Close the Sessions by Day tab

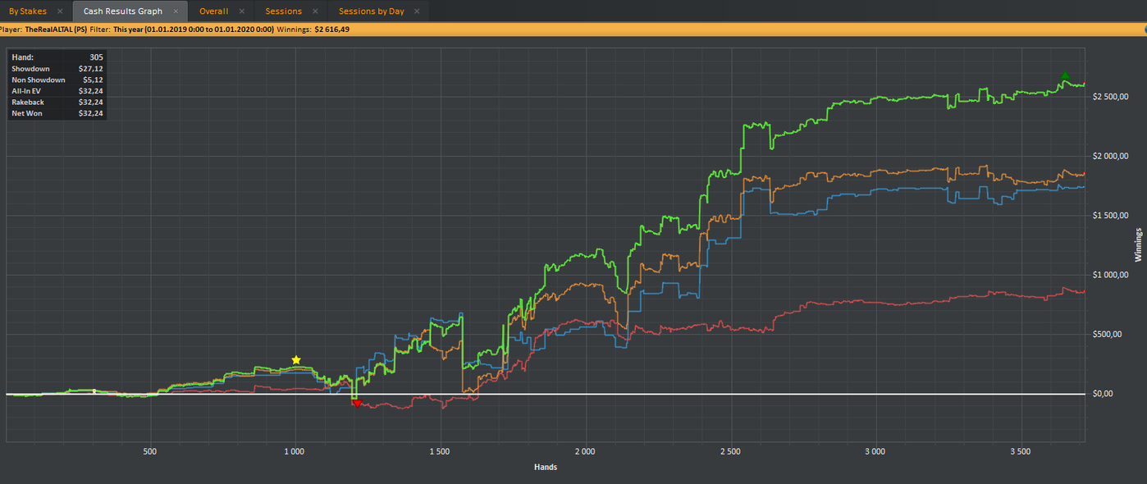tap(417, 11)
